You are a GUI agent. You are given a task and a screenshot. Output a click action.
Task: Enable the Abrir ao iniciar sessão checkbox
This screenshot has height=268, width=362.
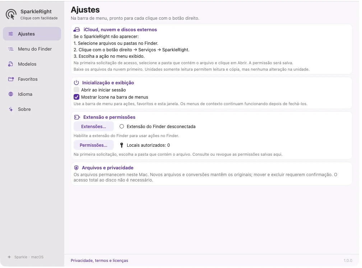tap(76, 90)
